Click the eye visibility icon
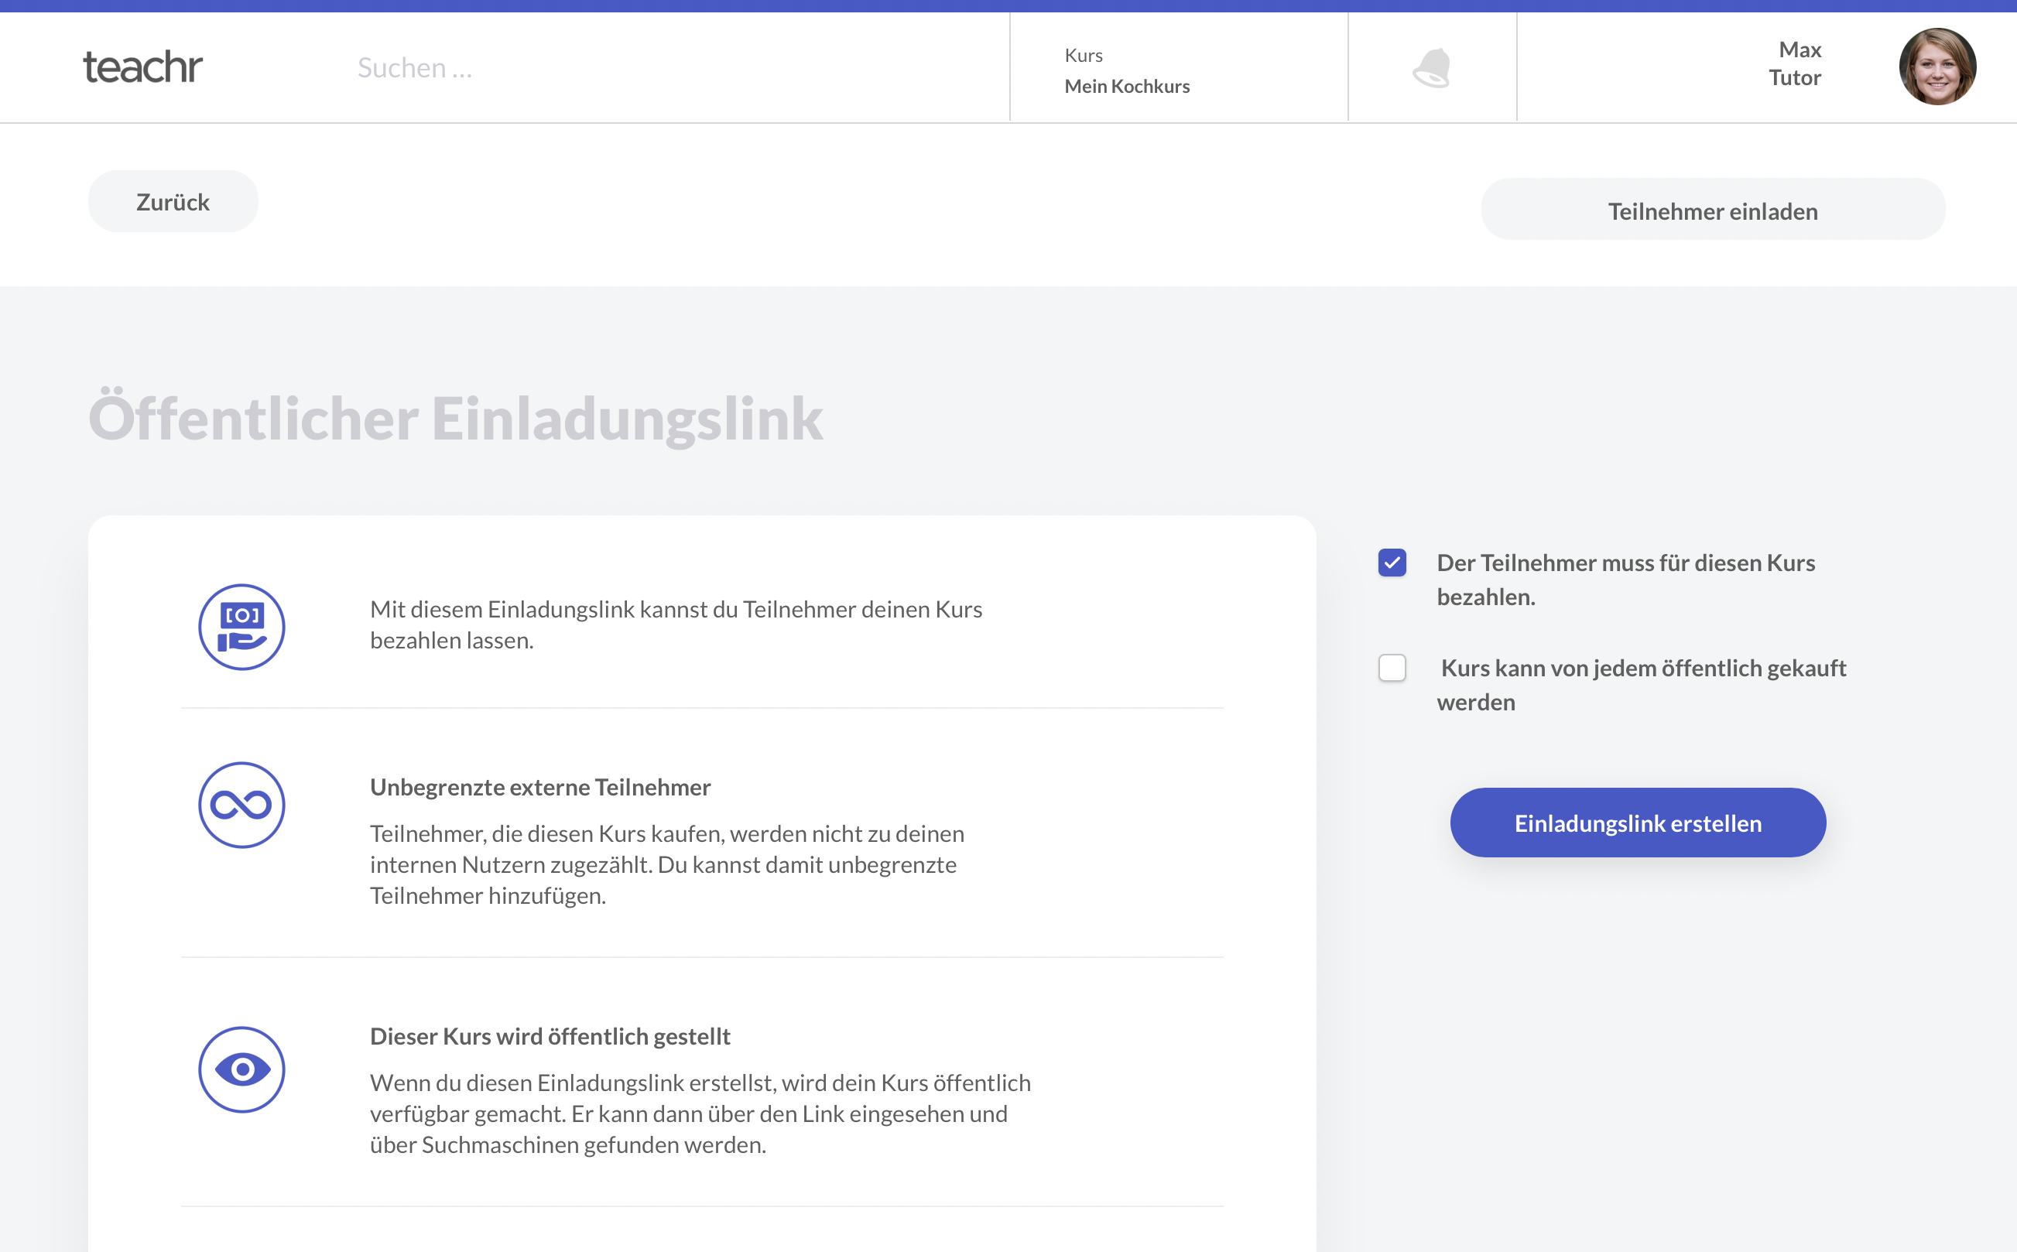The width and height of the screenshot is (2017, 1252). [241, 1069]
